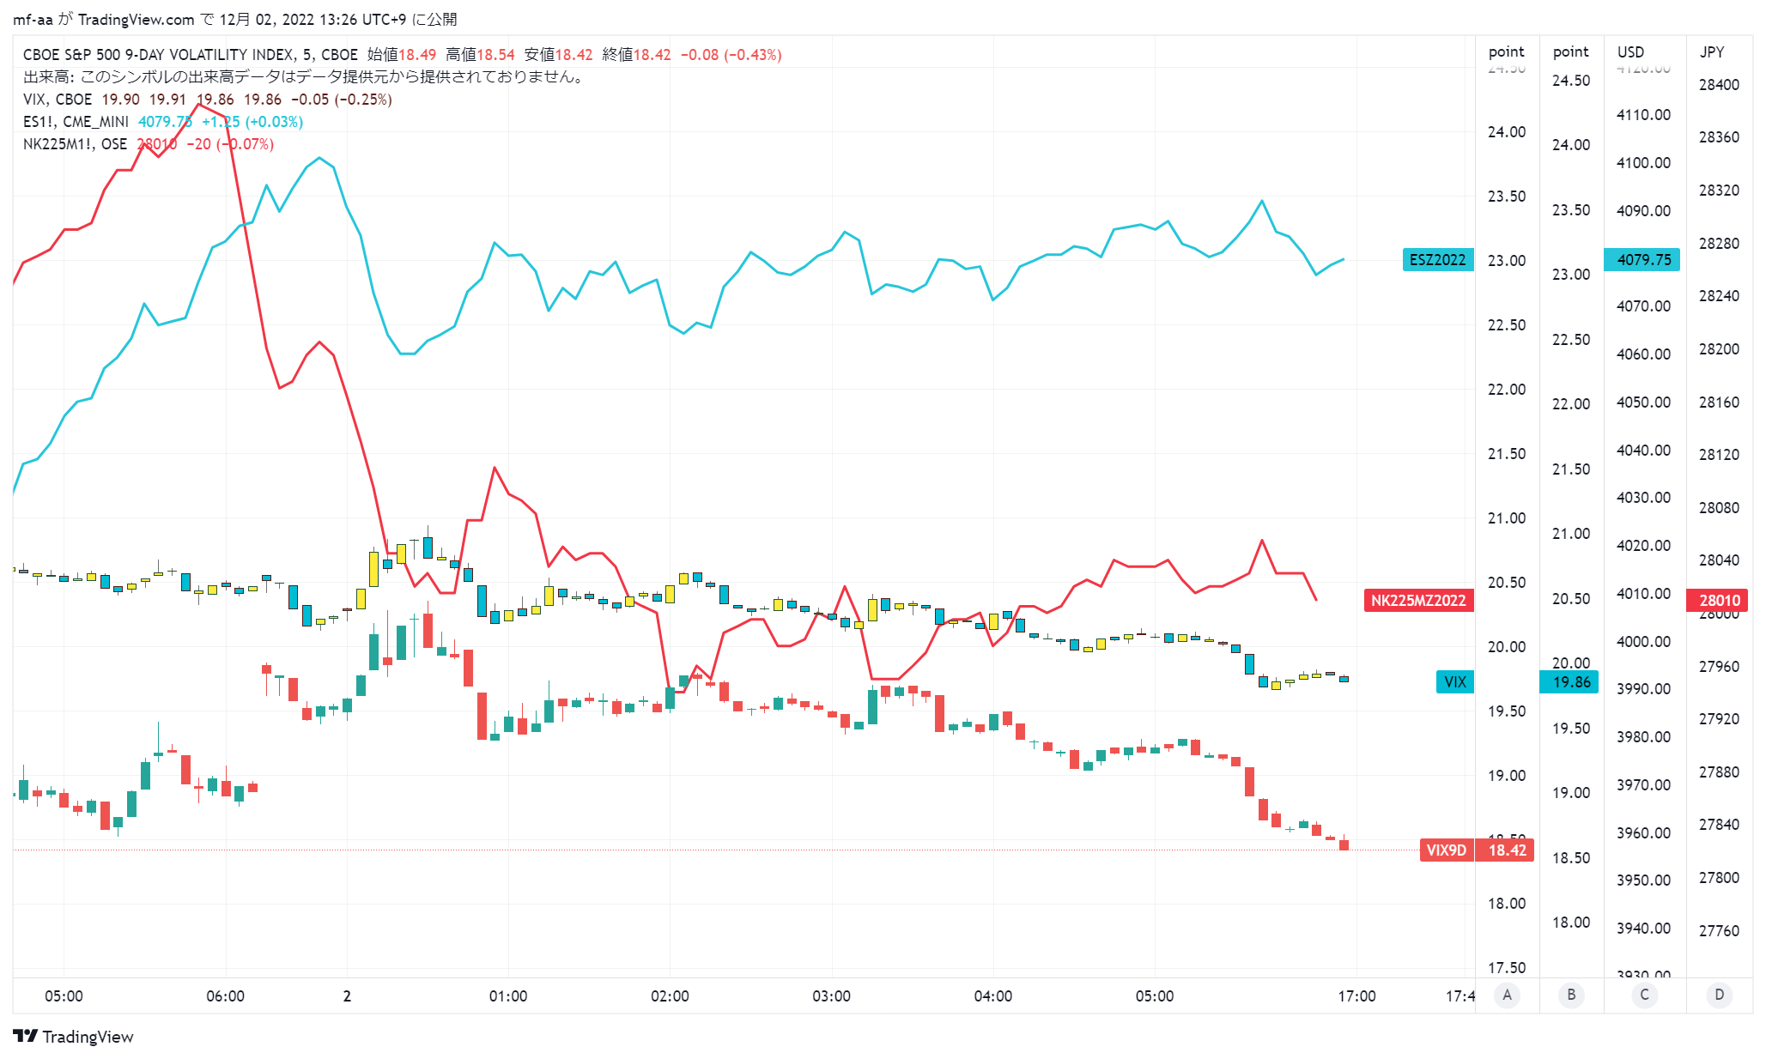Viewport: 1766px width, 1059px height.
Task: Select the scale A circle icon
Action: (x=1507, y=995)
